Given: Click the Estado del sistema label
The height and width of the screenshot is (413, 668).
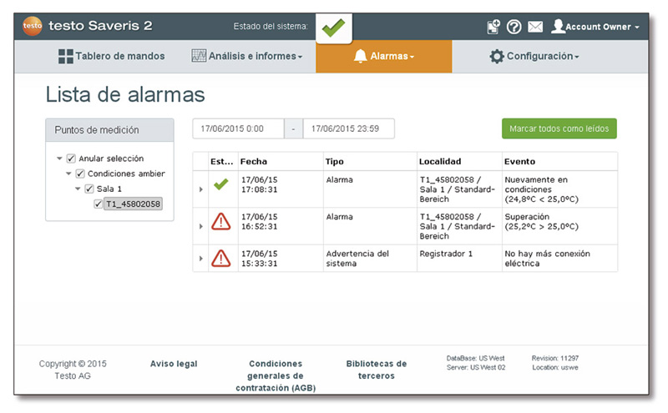Looking at the screenshot, I should coord(271,27).
